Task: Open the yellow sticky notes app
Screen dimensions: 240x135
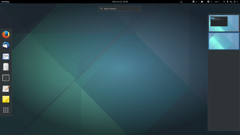Action: point(6,99)
